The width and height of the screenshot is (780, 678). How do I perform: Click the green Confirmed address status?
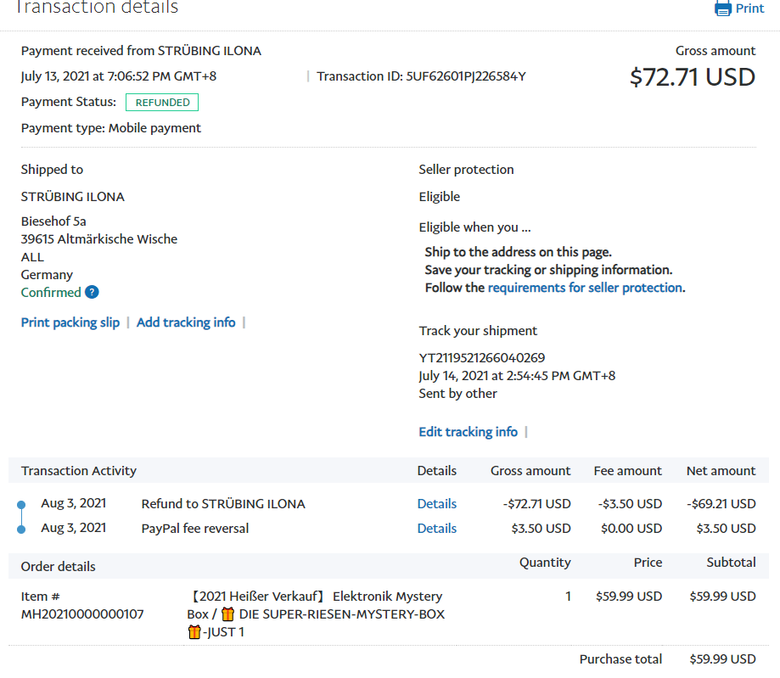click(x=51, y=293)
